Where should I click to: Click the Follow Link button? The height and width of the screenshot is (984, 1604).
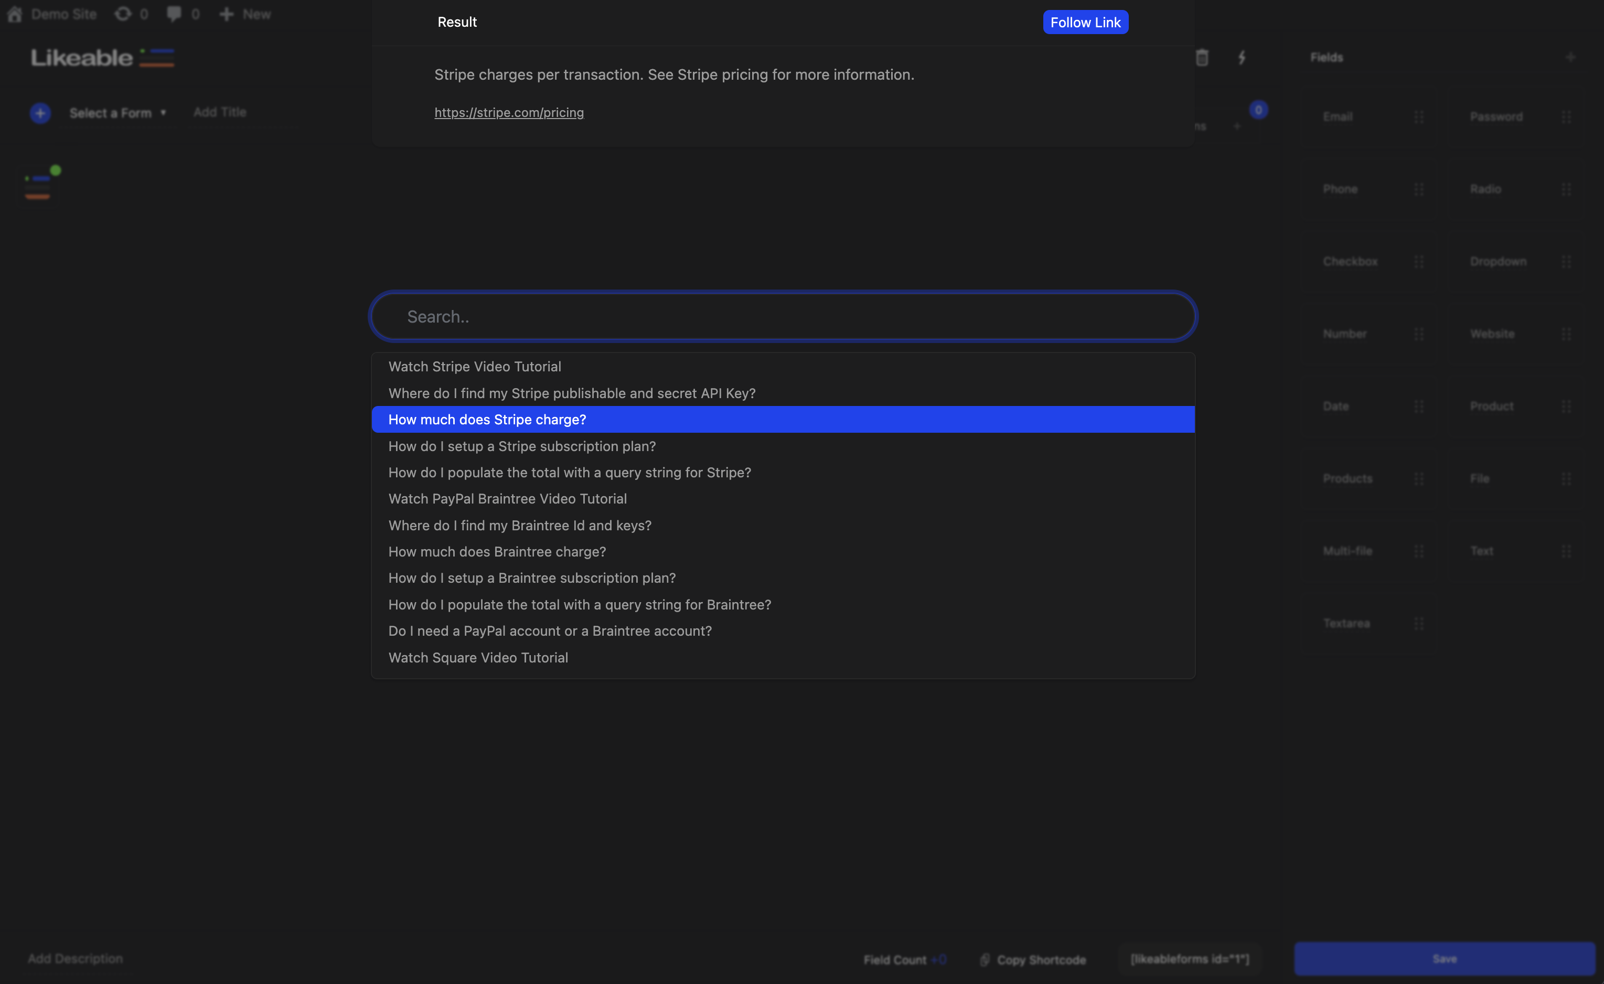(1085, 22)
